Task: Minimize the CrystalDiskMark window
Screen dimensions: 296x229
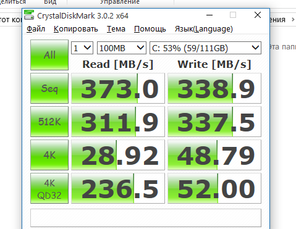Action: [x=209, y=15]
